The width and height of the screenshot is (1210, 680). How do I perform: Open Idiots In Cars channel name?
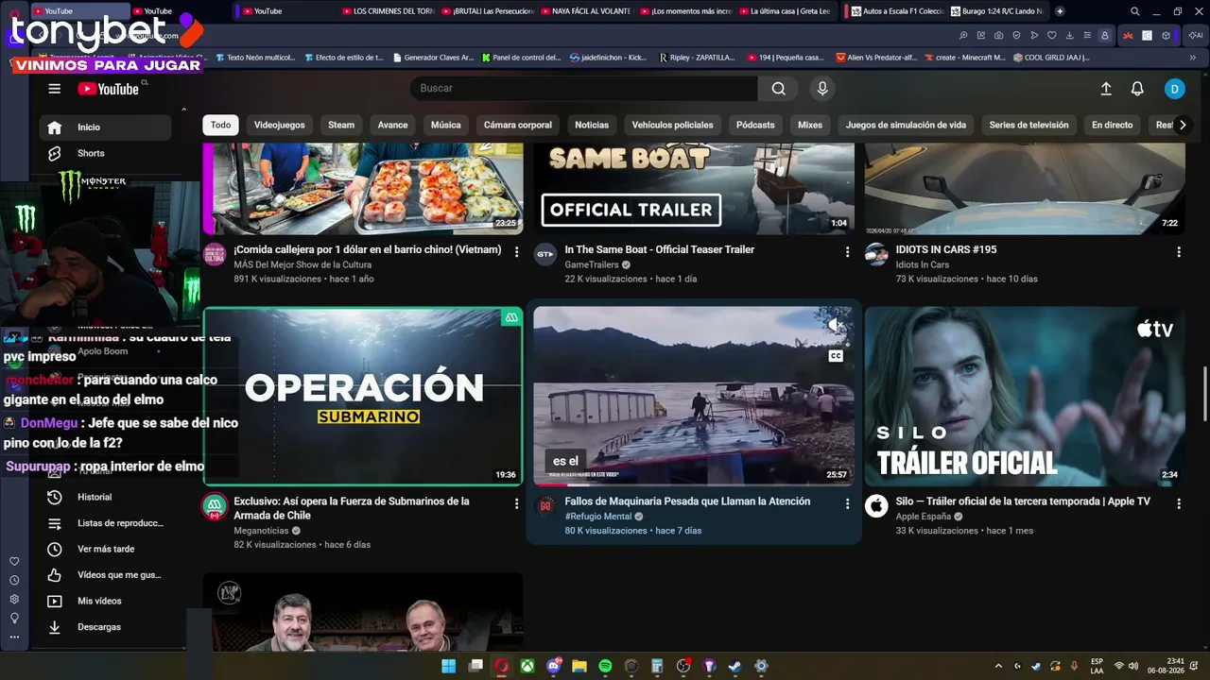923,264
